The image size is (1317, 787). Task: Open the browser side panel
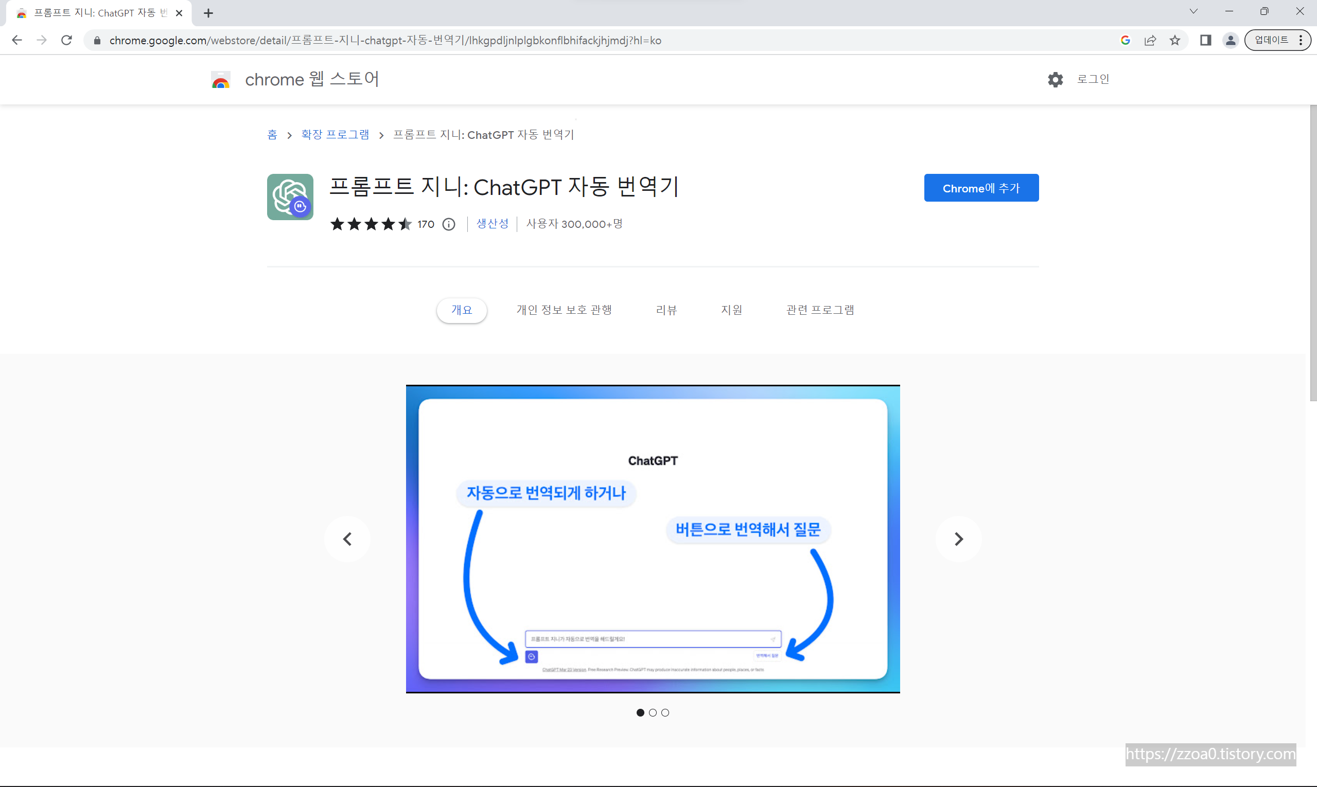[1205, 40]
